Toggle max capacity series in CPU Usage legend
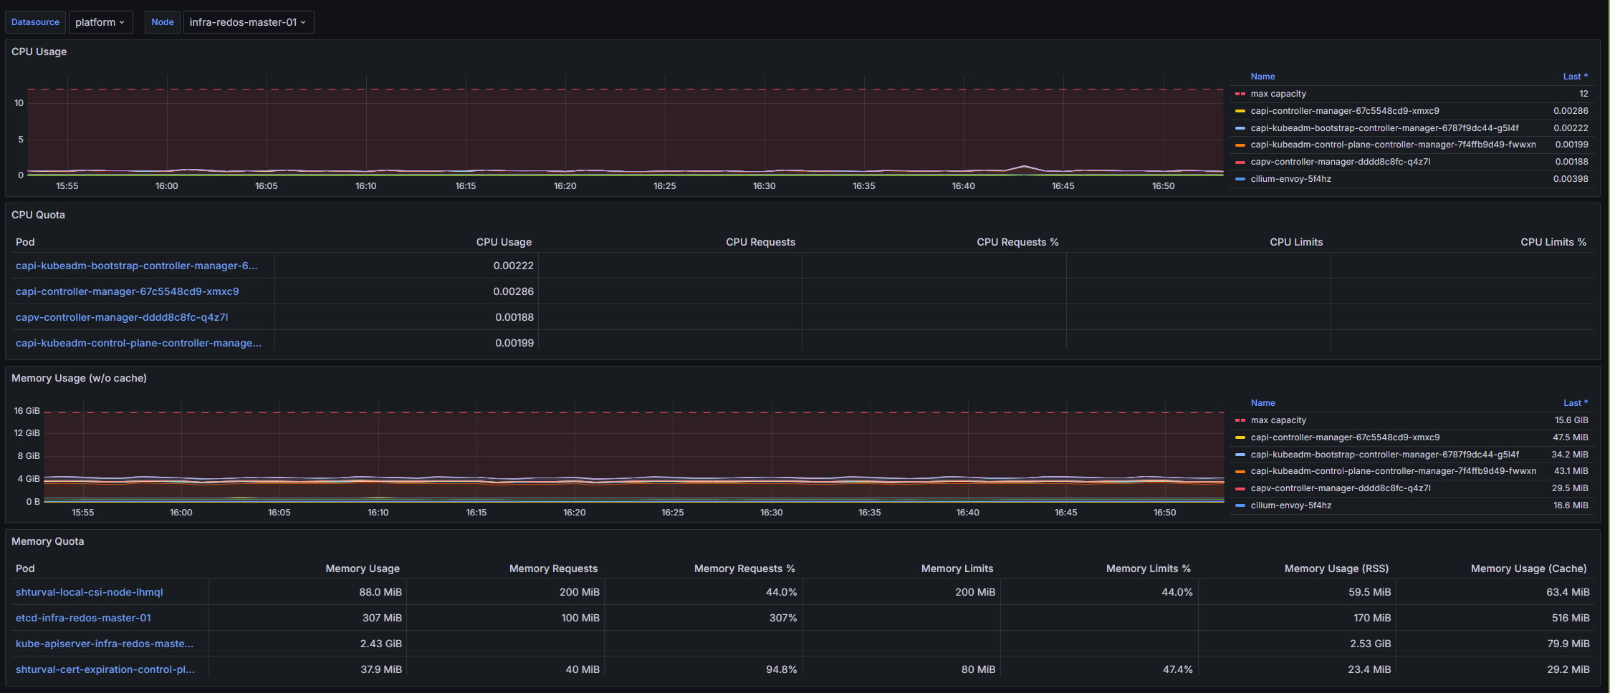 click(x=1278, y=94)
